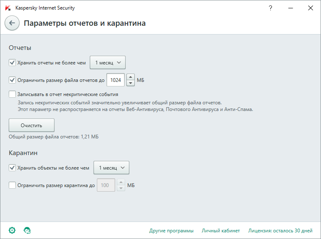Expand the quarantine '1 месяц' dropdown
The image size is (321, 239).
pos(111,168)
